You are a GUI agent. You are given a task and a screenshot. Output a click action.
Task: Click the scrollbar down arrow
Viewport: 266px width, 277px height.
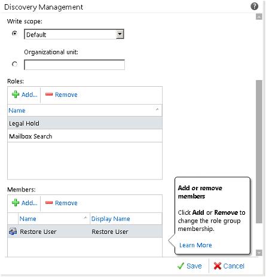[259, 252]
